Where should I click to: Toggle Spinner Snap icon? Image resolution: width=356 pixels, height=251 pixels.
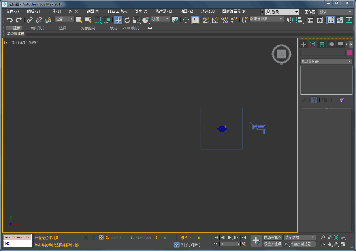[234, 20]
